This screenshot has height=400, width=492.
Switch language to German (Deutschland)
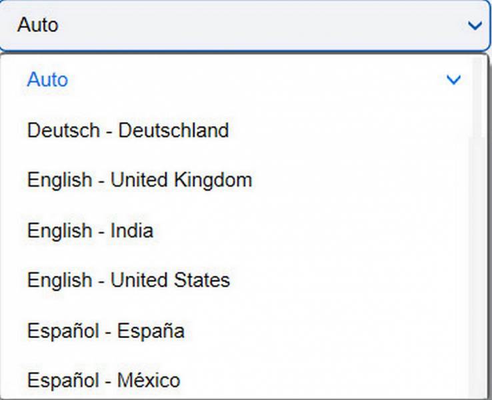pyautogui.click(x=127, y=130)
